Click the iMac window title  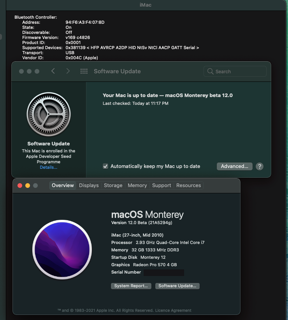point(146,5)
